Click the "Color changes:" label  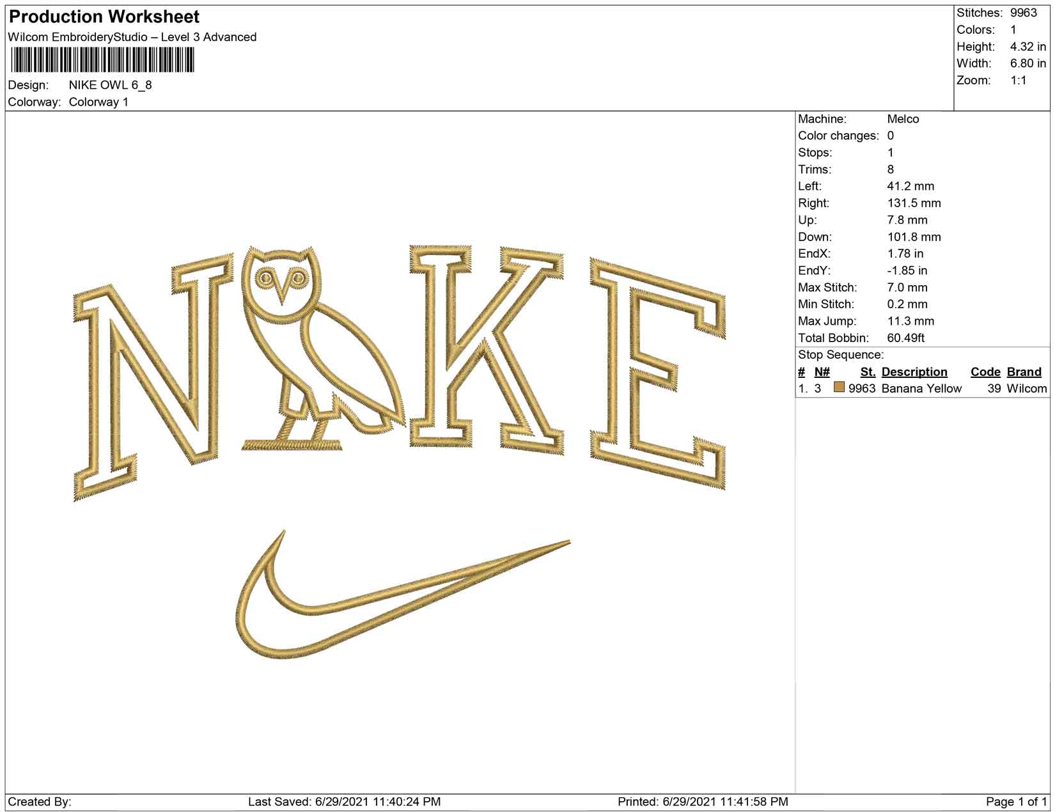point(838,136)
